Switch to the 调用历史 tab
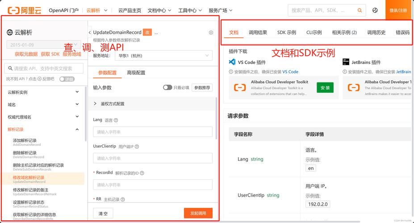The height and width of the screenshot is (223, 414). [x=376, y=33]
